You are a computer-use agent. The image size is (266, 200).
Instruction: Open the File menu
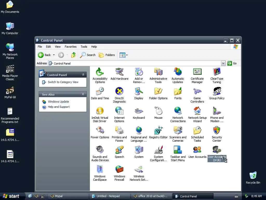(40, 47)
